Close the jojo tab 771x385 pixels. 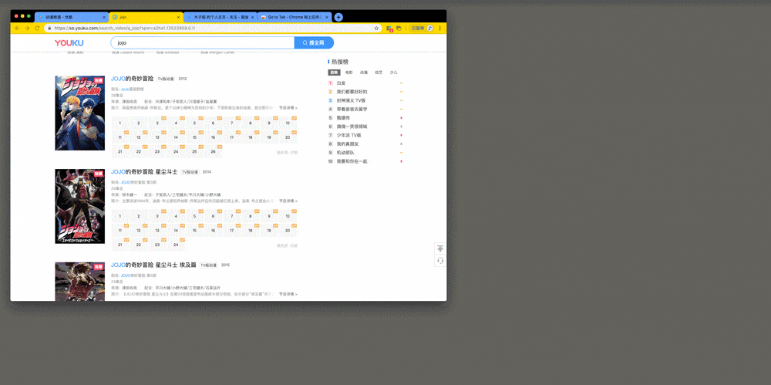pyautogui.click(x=179, y=17)
